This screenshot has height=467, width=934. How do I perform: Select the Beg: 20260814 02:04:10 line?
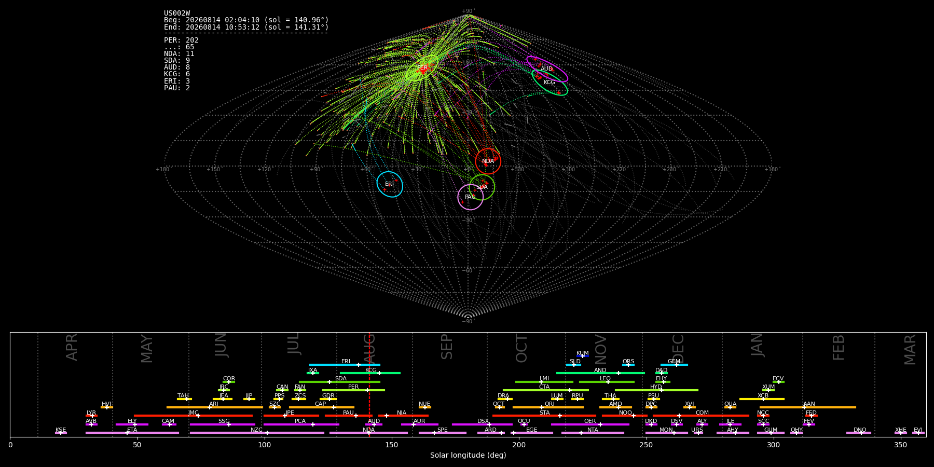(x=246, y=20)
